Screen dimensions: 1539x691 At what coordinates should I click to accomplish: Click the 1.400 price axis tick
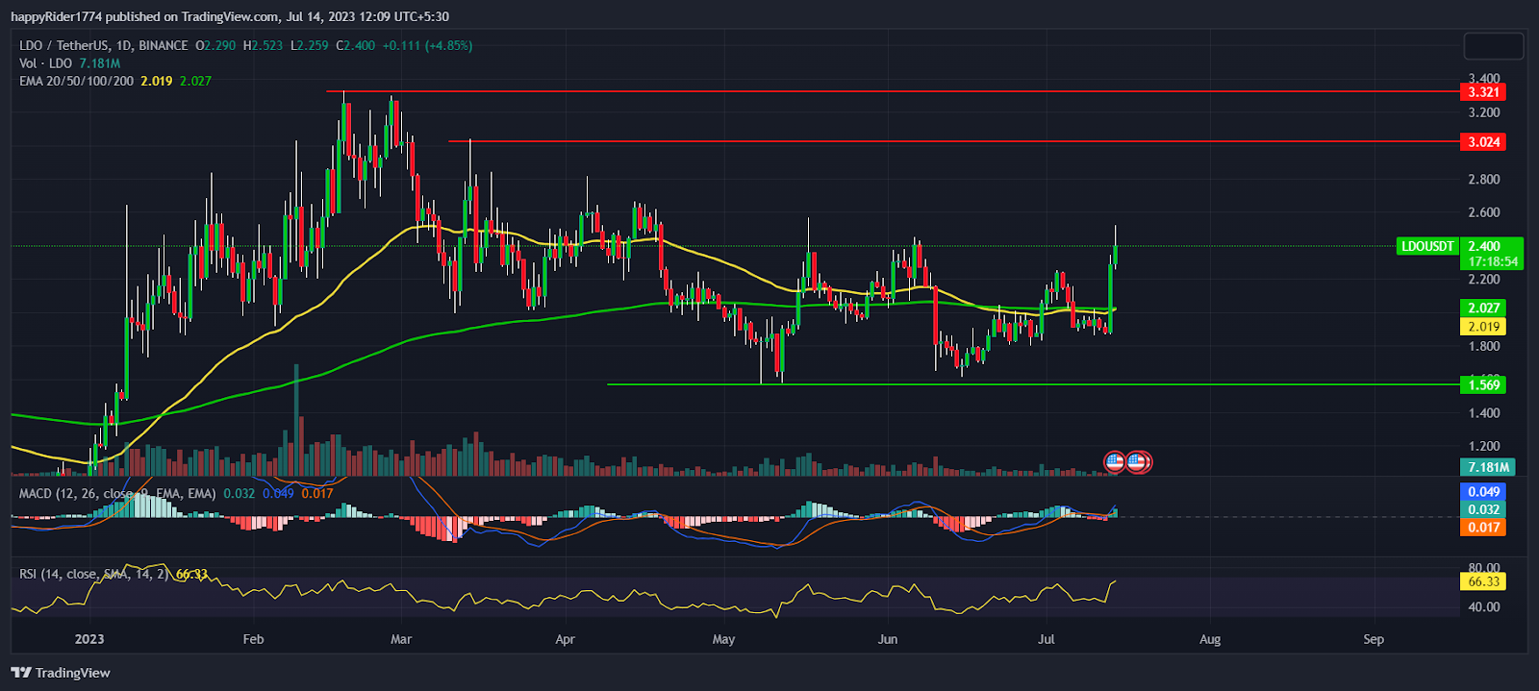pos(1483,413)
